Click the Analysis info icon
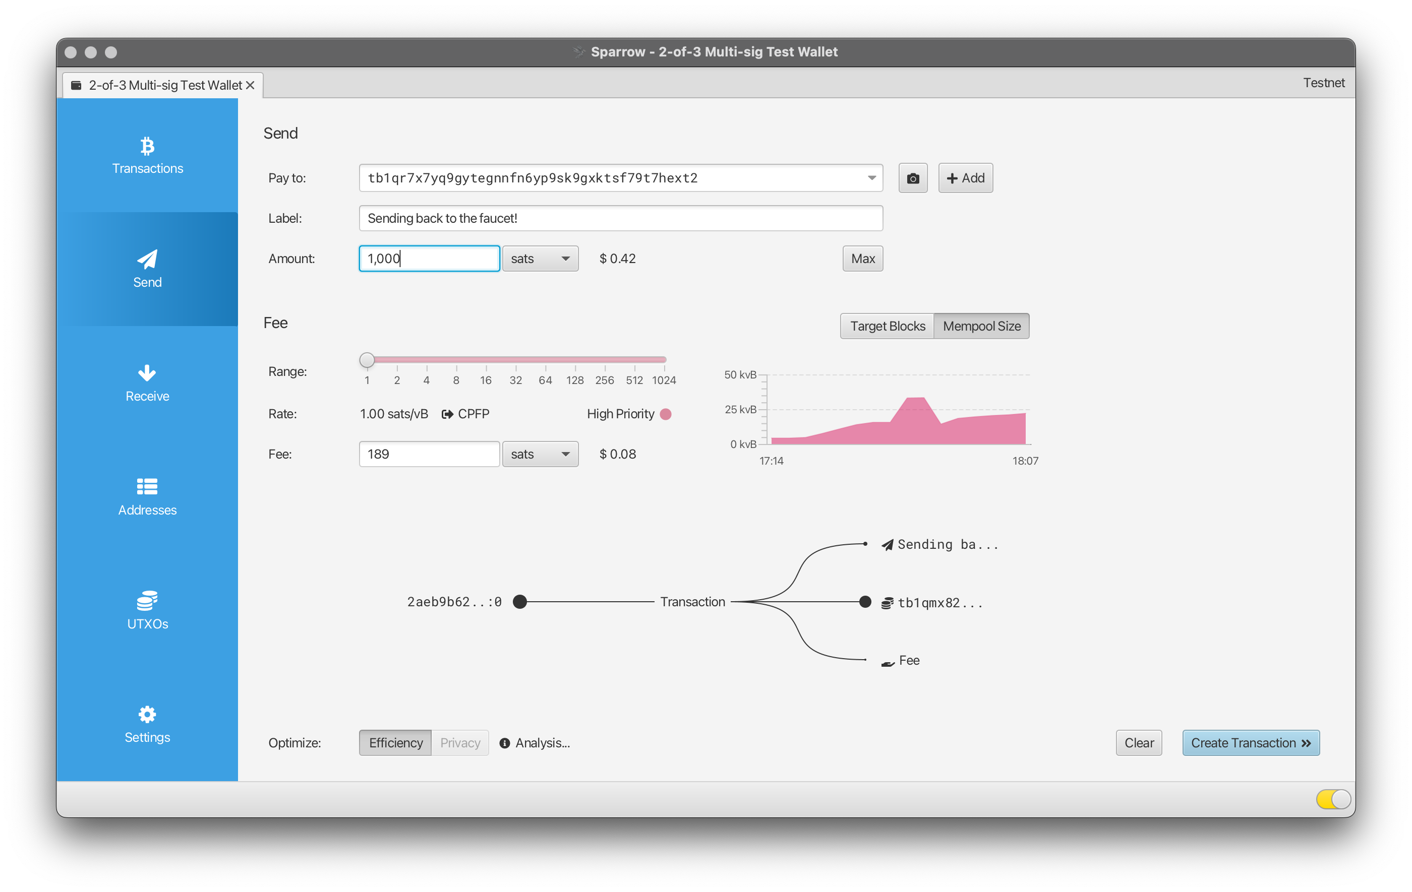This screenshot has width=1412, height=892. (x=504, y=743)
